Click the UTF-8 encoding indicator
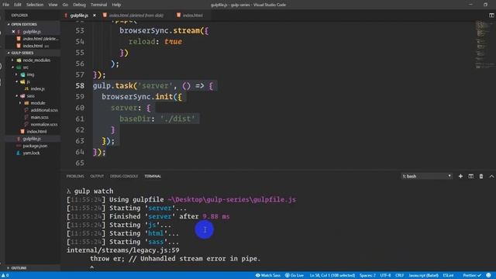Viewport: 496px width, 279px height. tap(385, 276)
